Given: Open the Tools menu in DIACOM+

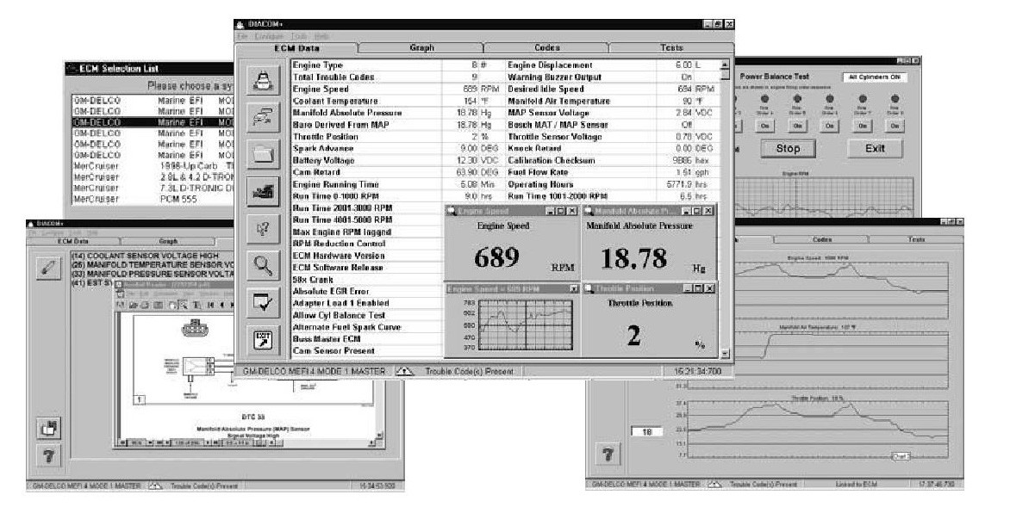Looking at the screenshot, I should (x=295, y=35).
